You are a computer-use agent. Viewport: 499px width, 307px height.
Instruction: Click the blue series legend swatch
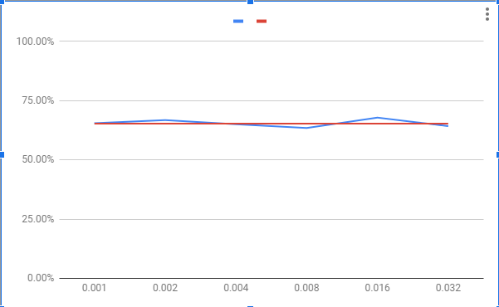pyautogui.click(x=238, y=22)
